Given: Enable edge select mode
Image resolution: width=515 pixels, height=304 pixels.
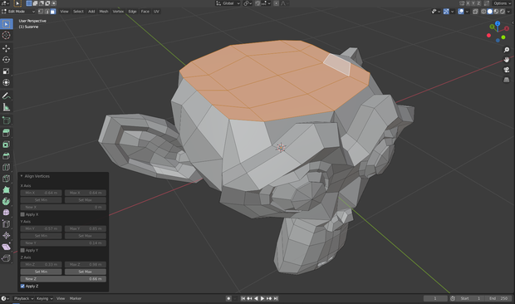Looking at the screenshot, I should click(x=47, y=12).
